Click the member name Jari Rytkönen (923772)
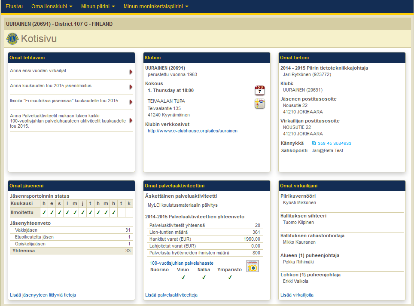 pos(307,74)
